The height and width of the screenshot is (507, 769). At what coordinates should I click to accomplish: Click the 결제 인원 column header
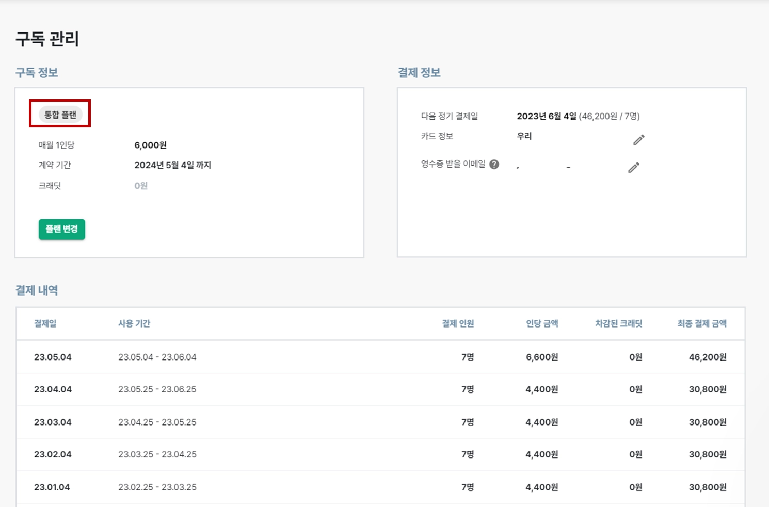[458, 323]
